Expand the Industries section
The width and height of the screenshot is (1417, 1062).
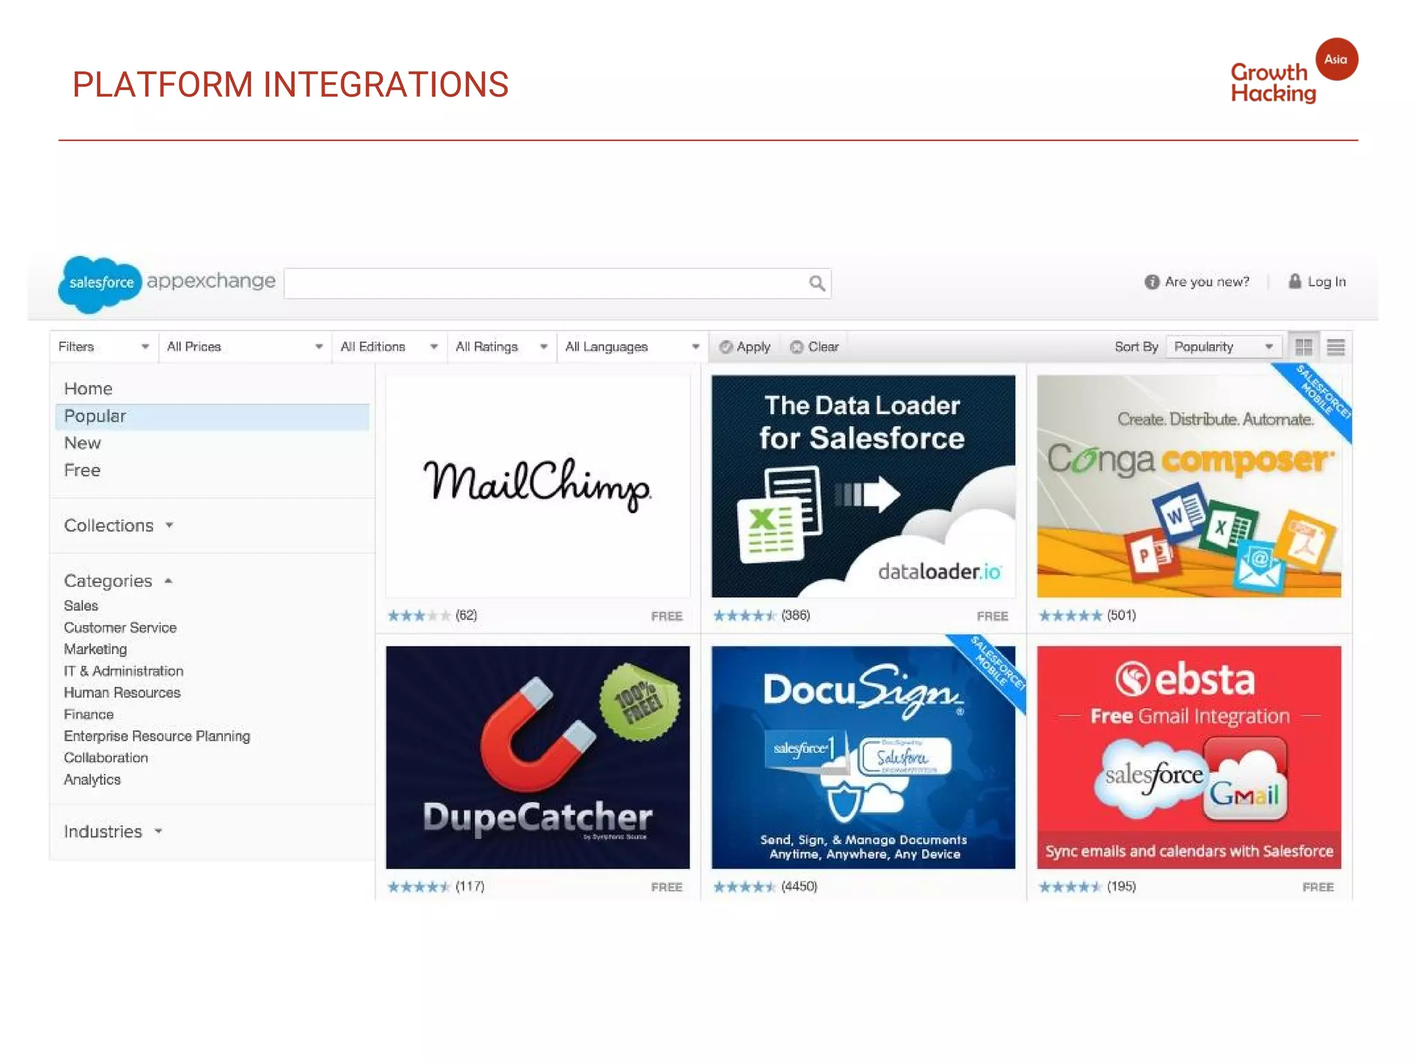click(113, 831)
